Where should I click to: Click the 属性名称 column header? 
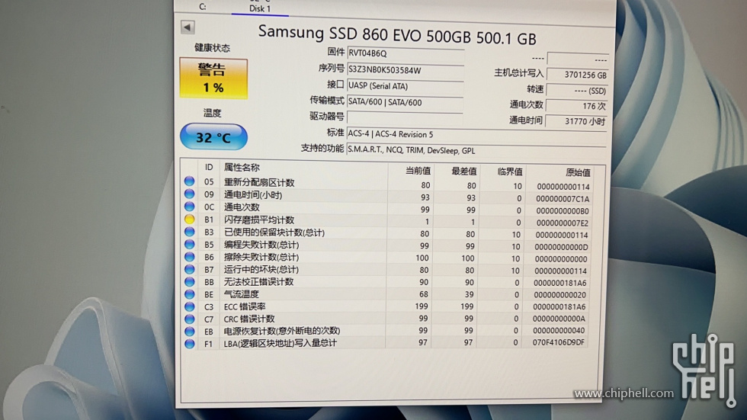(242, 168)
